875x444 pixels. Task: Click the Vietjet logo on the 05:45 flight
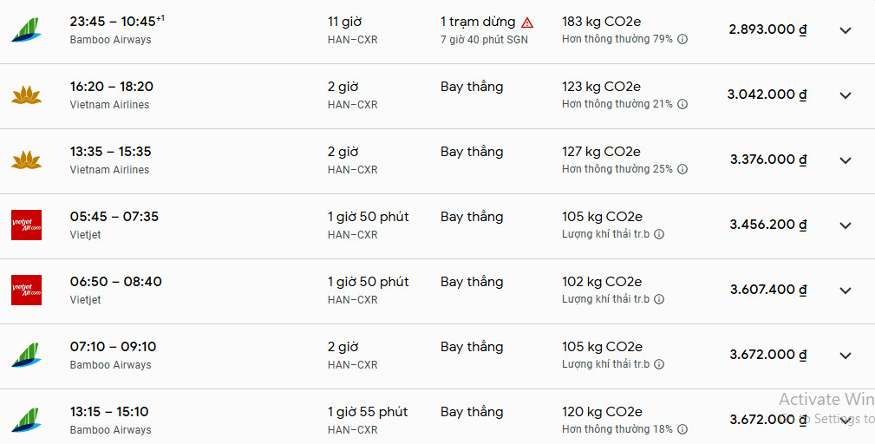[x=26, y=225]
